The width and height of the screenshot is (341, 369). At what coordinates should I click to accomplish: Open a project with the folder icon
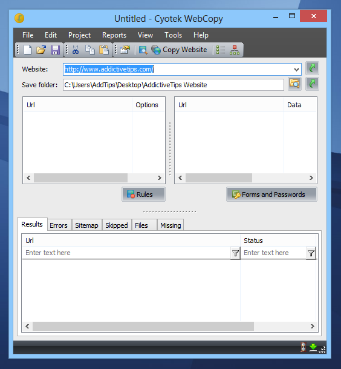[x=41, y=50]
